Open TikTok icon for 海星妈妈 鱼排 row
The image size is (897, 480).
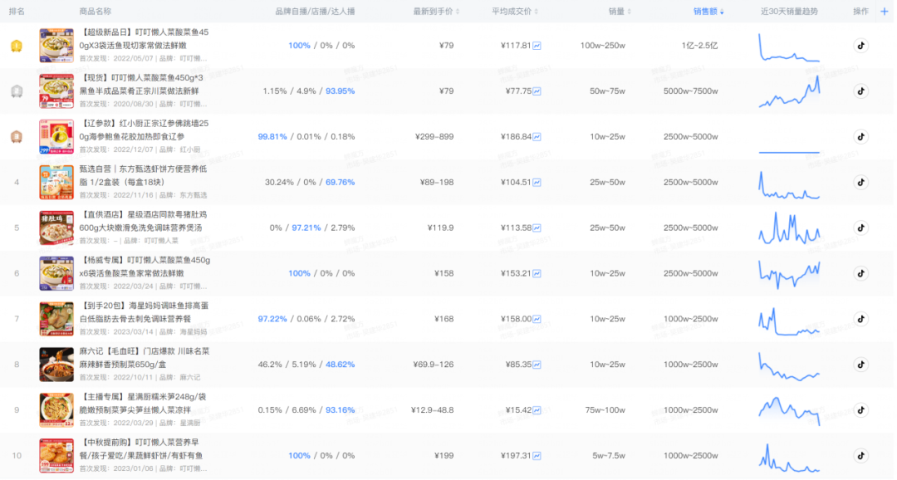(x=863, y=319)
